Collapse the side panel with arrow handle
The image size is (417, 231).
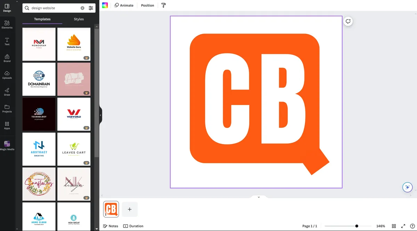pos(101,115)
